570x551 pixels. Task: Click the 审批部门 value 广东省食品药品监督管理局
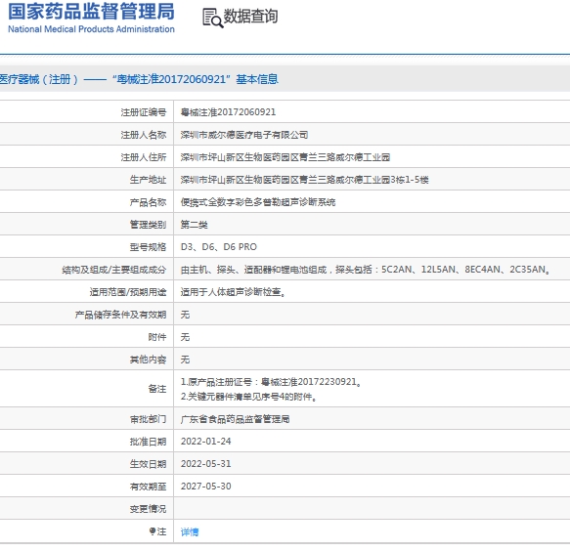point(236,419)
